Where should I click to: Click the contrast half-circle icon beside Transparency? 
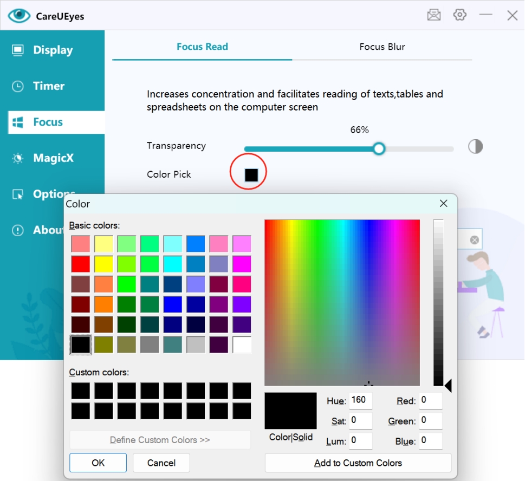click(x=475, y=147)
